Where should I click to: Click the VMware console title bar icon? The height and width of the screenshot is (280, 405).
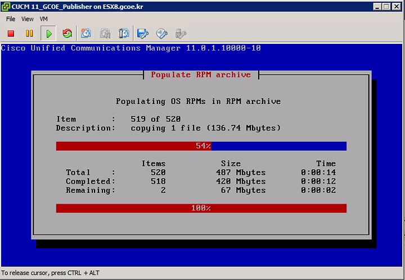6,6
